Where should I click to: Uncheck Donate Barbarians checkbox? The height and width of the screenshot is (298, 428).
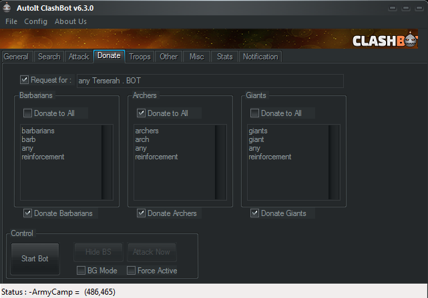[x=27, y=213]
